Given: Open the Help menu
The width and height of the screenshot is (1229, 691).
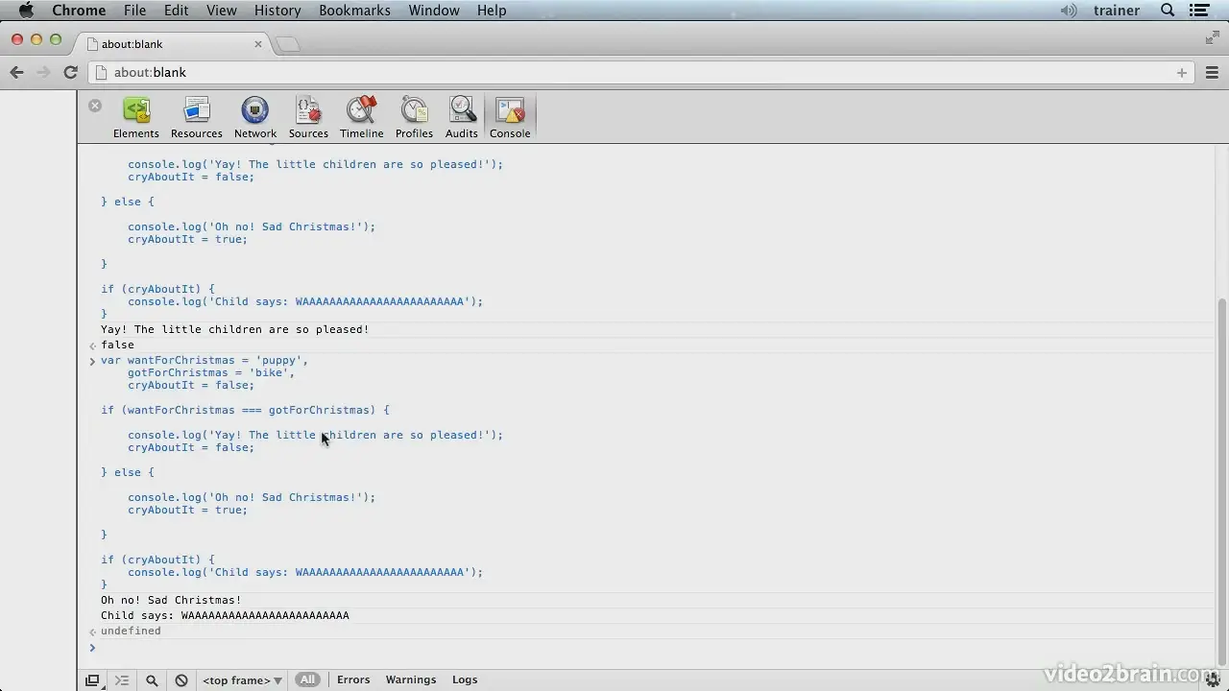Looking at the screenshot, I should [492, 11].
